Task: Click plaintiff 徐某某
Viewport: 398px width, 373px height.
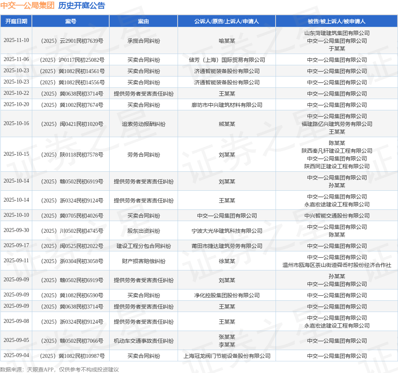Action: 227,261
